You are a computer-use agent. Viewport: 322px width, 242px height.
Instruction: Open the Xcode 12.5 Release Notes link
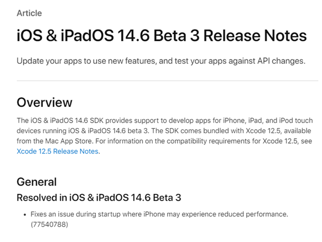[x=57, y=151]
